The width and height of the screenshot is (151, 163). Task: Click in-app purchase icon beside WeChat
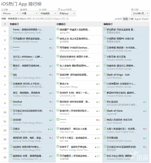pyautogui.click(x=11, y=101)
